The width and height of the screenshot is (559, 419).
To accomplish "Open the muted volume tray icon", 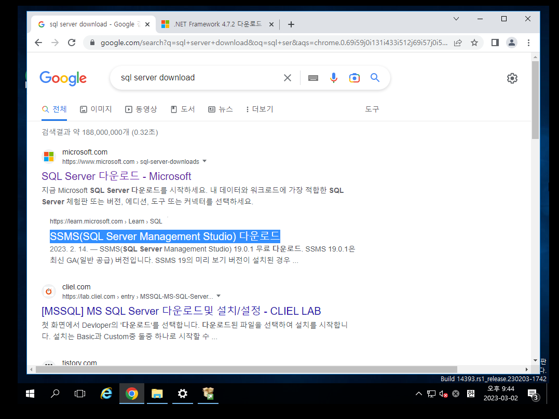I will [x=443, y=394].
